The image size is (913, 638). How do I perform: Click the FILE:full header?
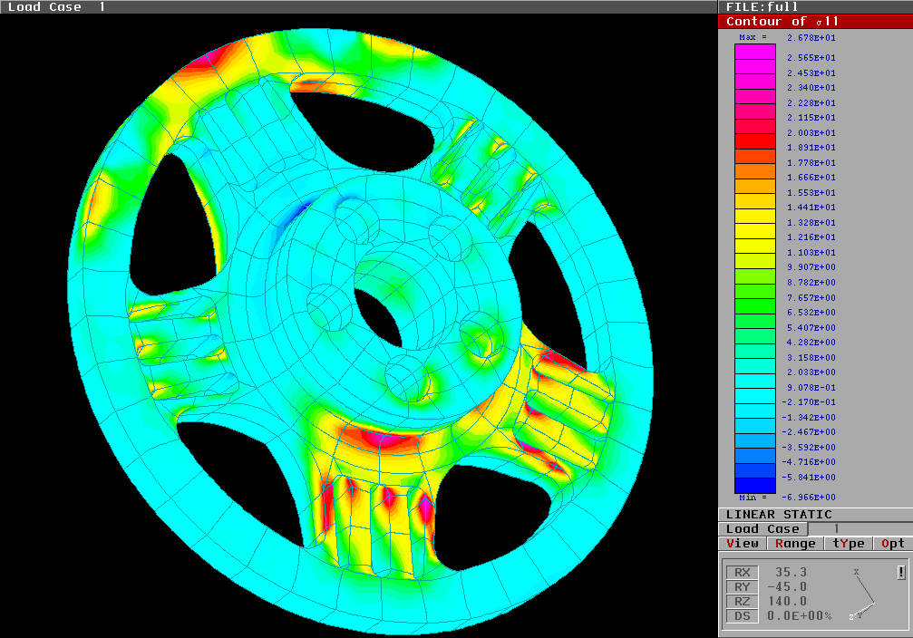pos(762,7)
